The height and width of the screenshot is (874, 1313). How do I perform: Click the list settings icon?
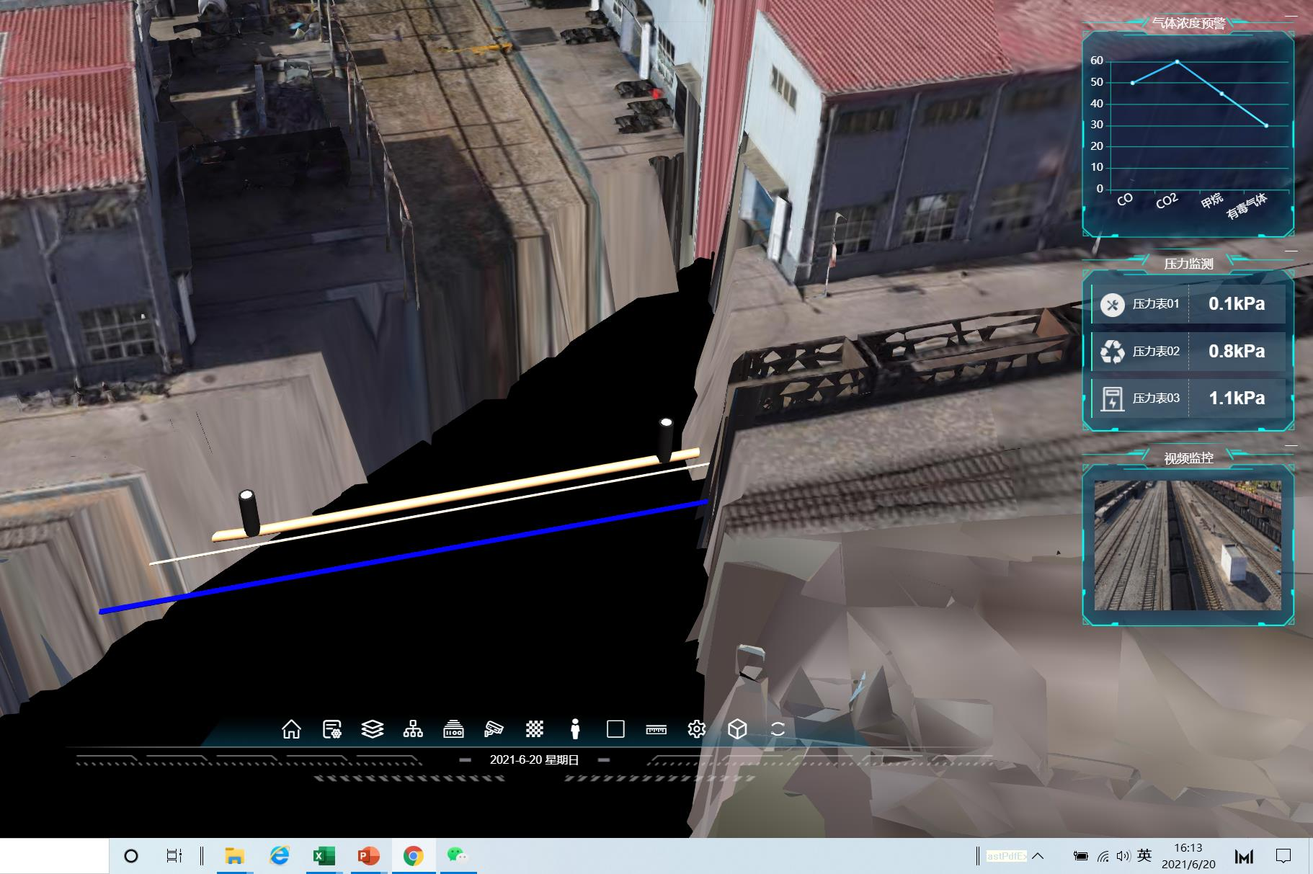331,729
